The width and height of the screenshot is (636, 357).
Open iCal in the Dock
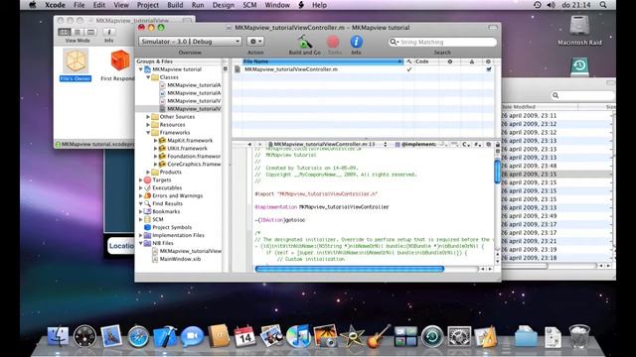click(245, 336)
